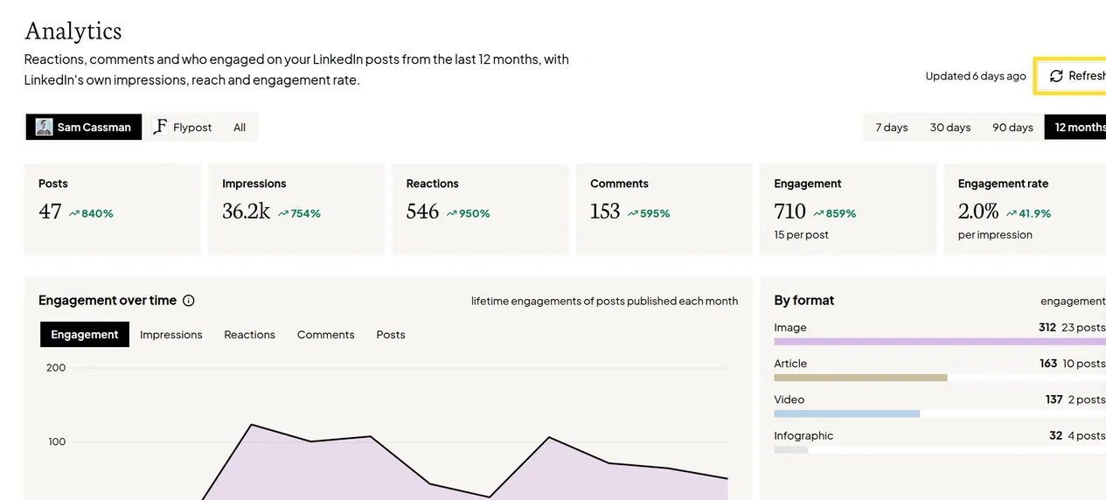Show All accounts
The height and width of the screenshot is (500, 1106).
coord(240,127)
